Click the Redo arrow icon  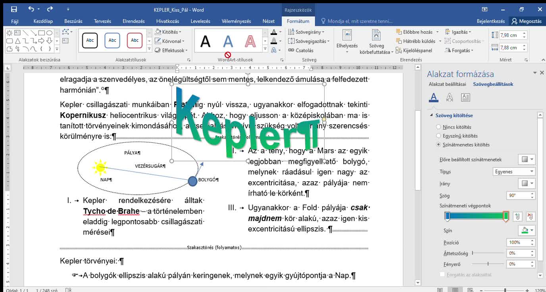50,9
